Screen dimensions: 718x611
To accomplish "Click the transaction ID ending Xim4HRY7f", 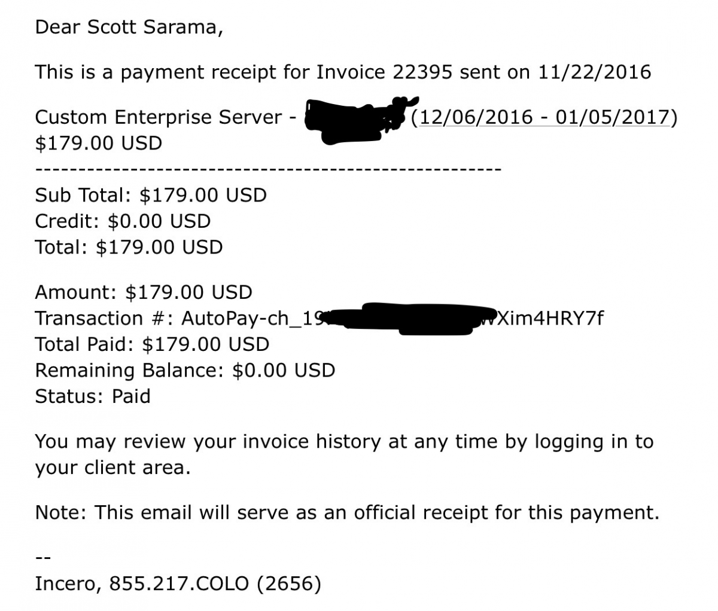I will click(x=550, y=319).
